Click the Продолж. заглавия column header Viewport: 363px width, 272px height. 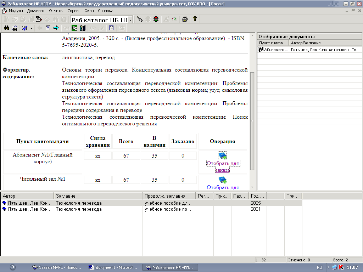pyautogui.click(x=169, y=196)
